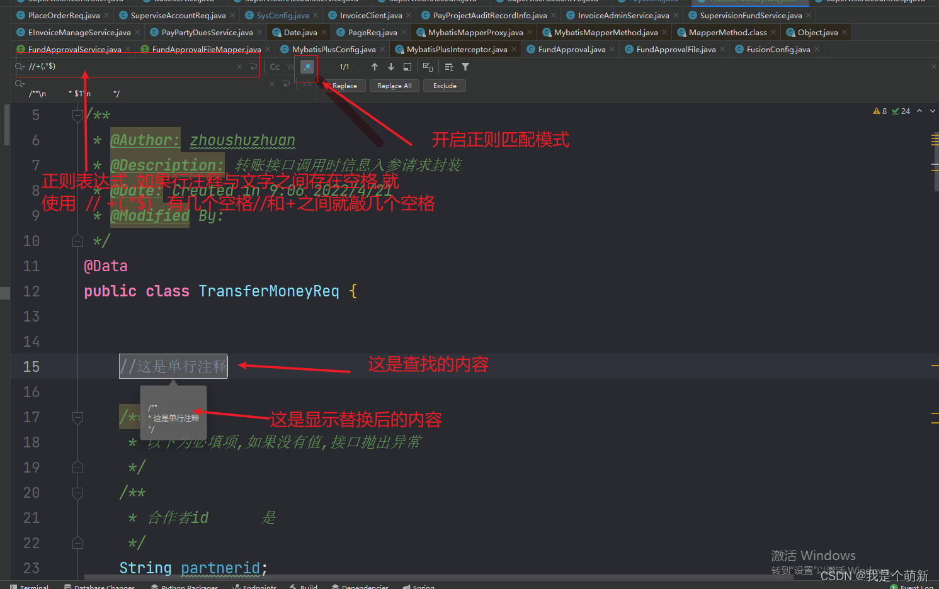Click the warnings count indicator showing 8
The width and height of the screenshot is (939, 589).
tap(879, 111)
